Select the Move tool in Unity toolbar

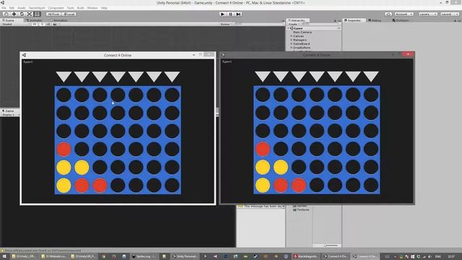14,14
